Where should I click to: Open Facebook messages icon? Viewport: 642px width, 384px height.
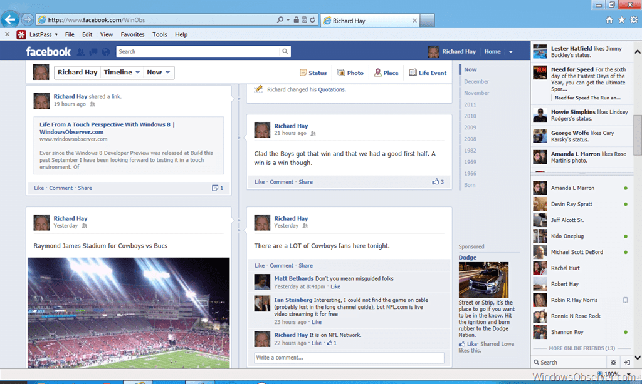tap(93, 52)
